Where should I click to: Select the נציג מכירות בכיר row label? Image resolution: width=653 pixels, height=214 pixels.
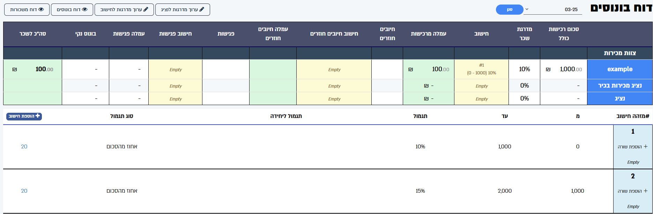click(620, 86)
